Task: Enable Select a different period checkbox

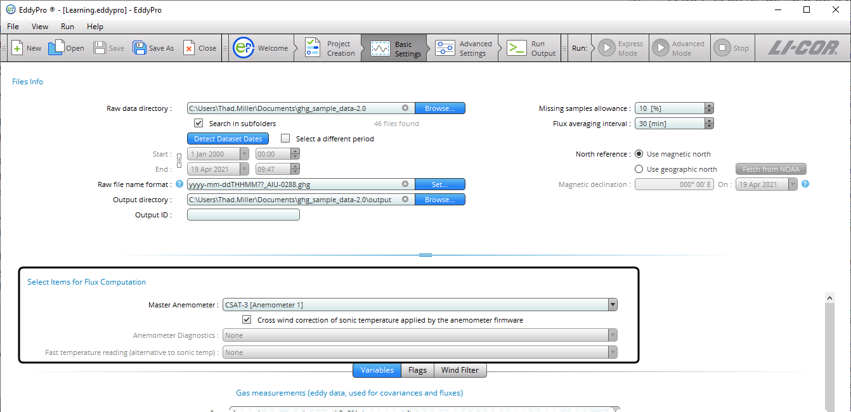Action: point(285,138)
